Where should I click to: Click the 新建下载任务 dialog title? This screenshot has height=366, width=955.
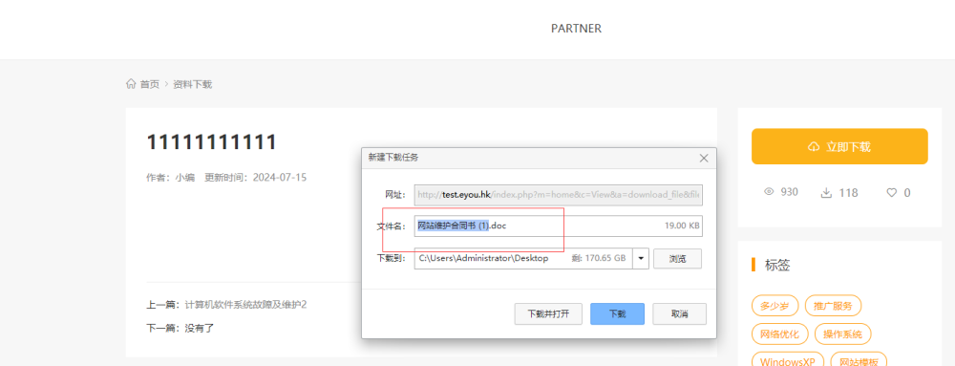[x=393, y=158]
